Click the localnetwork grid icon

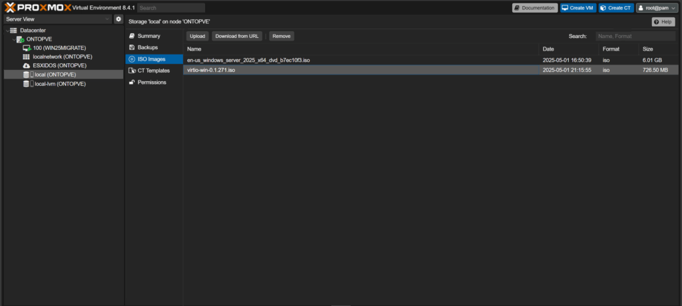27,57
